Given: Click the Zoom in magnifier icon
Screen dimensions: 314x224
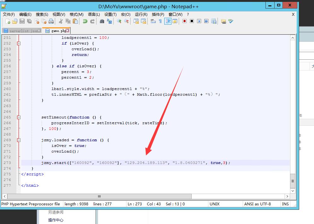Looking at the screenshot, I should click(119, 21).
